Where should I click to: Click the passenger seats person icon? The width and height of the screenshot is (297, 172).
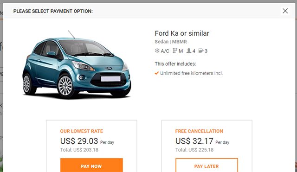[x=189, y=51]
